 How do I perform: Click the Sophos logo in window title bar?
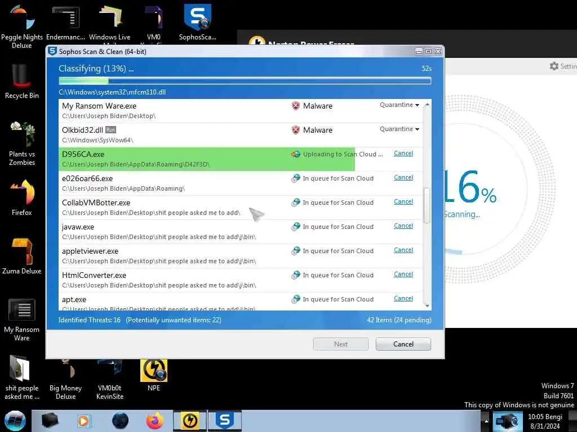point(52,51)
